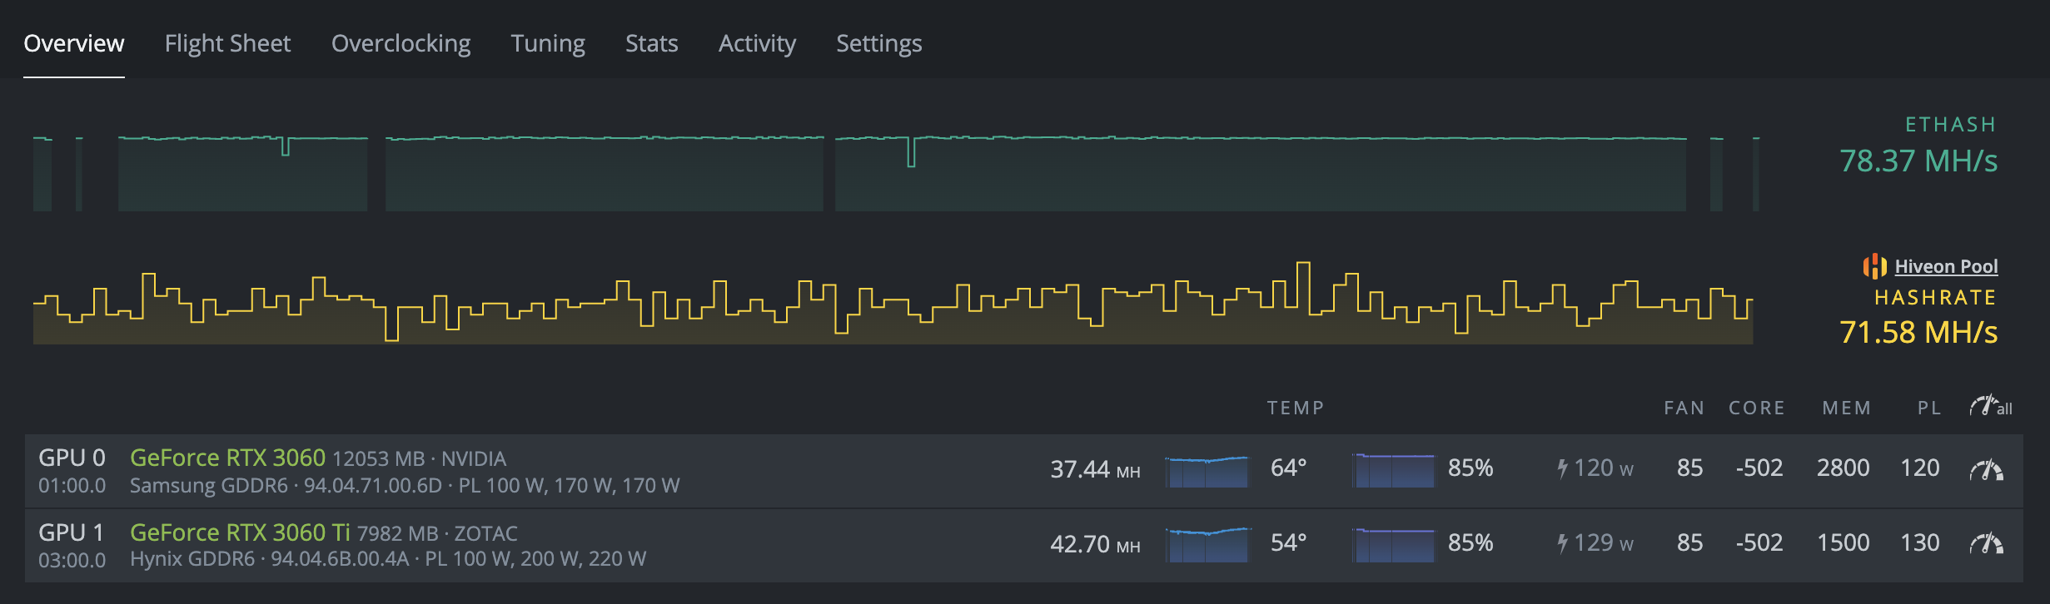The width and height of the screenshot is (2050, 604).
Task: Go to the Tuning tab
Action: coord(548,43)
